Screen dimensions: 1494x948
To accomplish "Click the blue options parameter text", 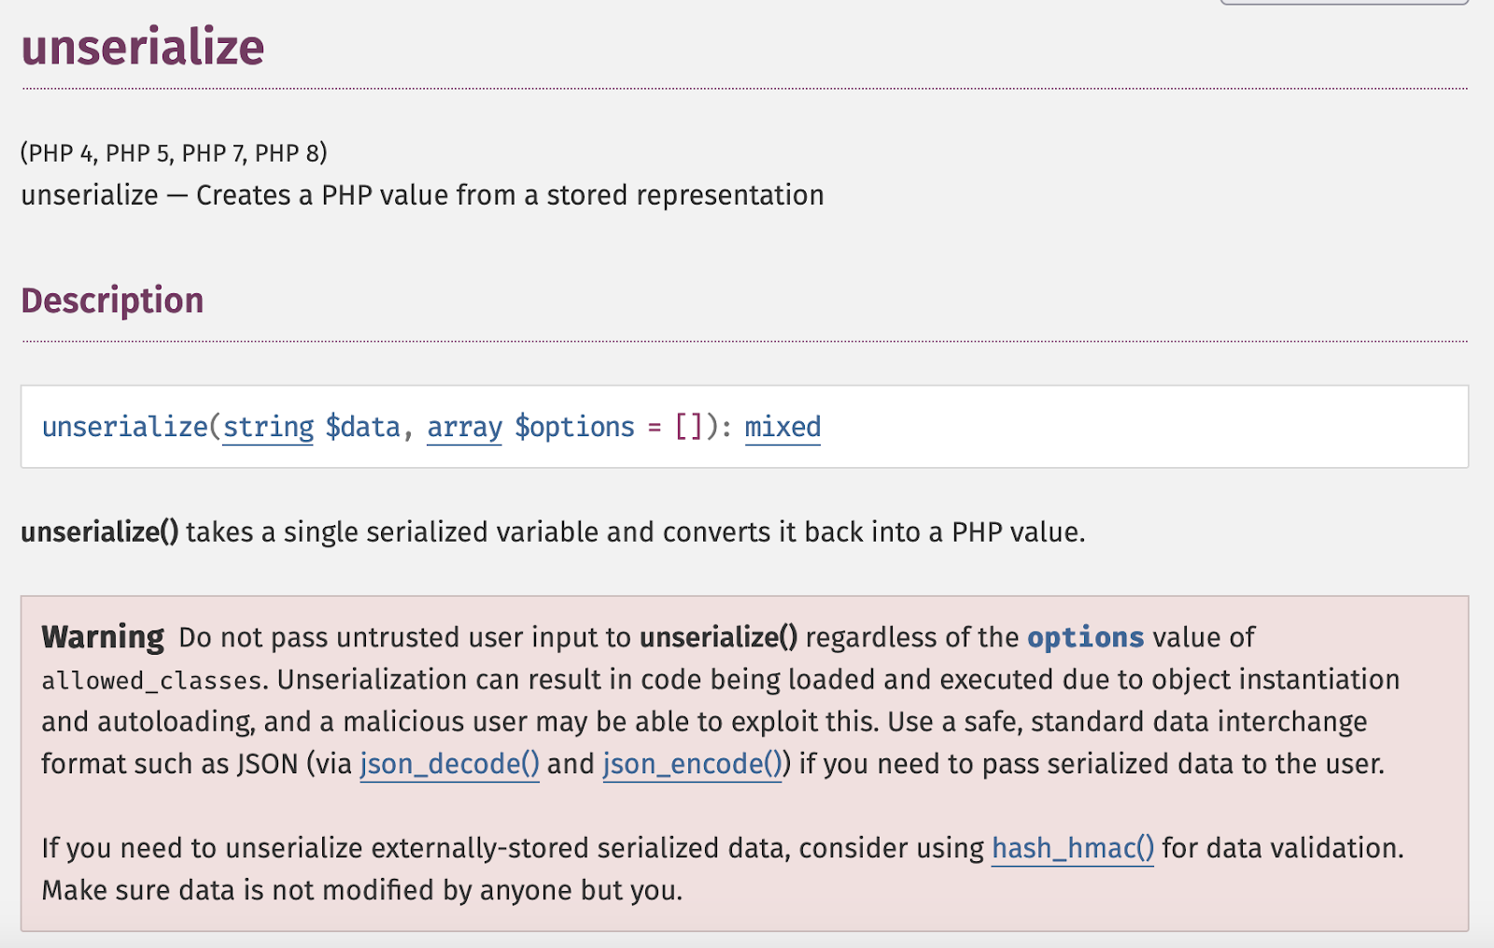I will coord(1085,637).
